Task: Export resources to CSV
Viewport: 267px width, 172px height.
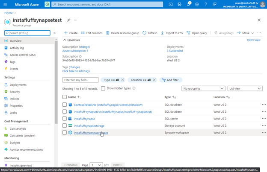Action: [x=172, y=33]
